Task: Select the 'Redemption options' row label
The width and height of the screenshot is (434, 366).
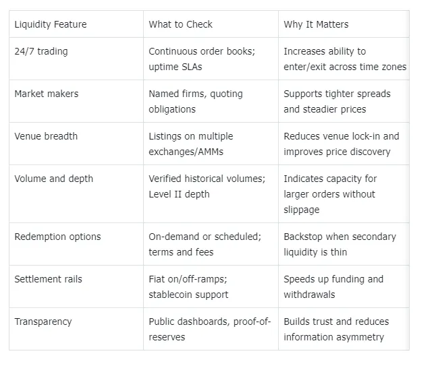Action: 57,237
